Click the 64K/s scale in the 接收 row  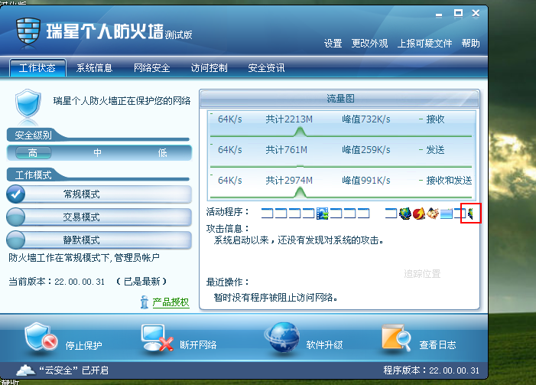point(230,119)
